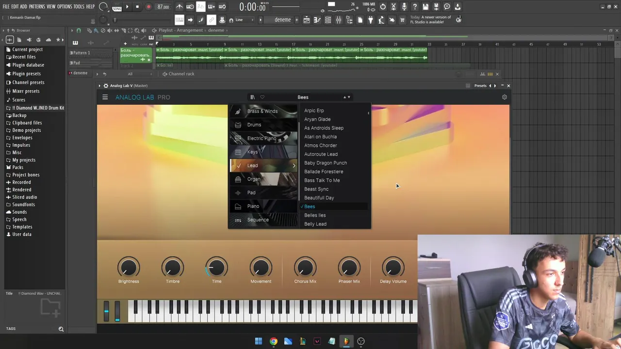Stop playback in the transport

[137, 7]
